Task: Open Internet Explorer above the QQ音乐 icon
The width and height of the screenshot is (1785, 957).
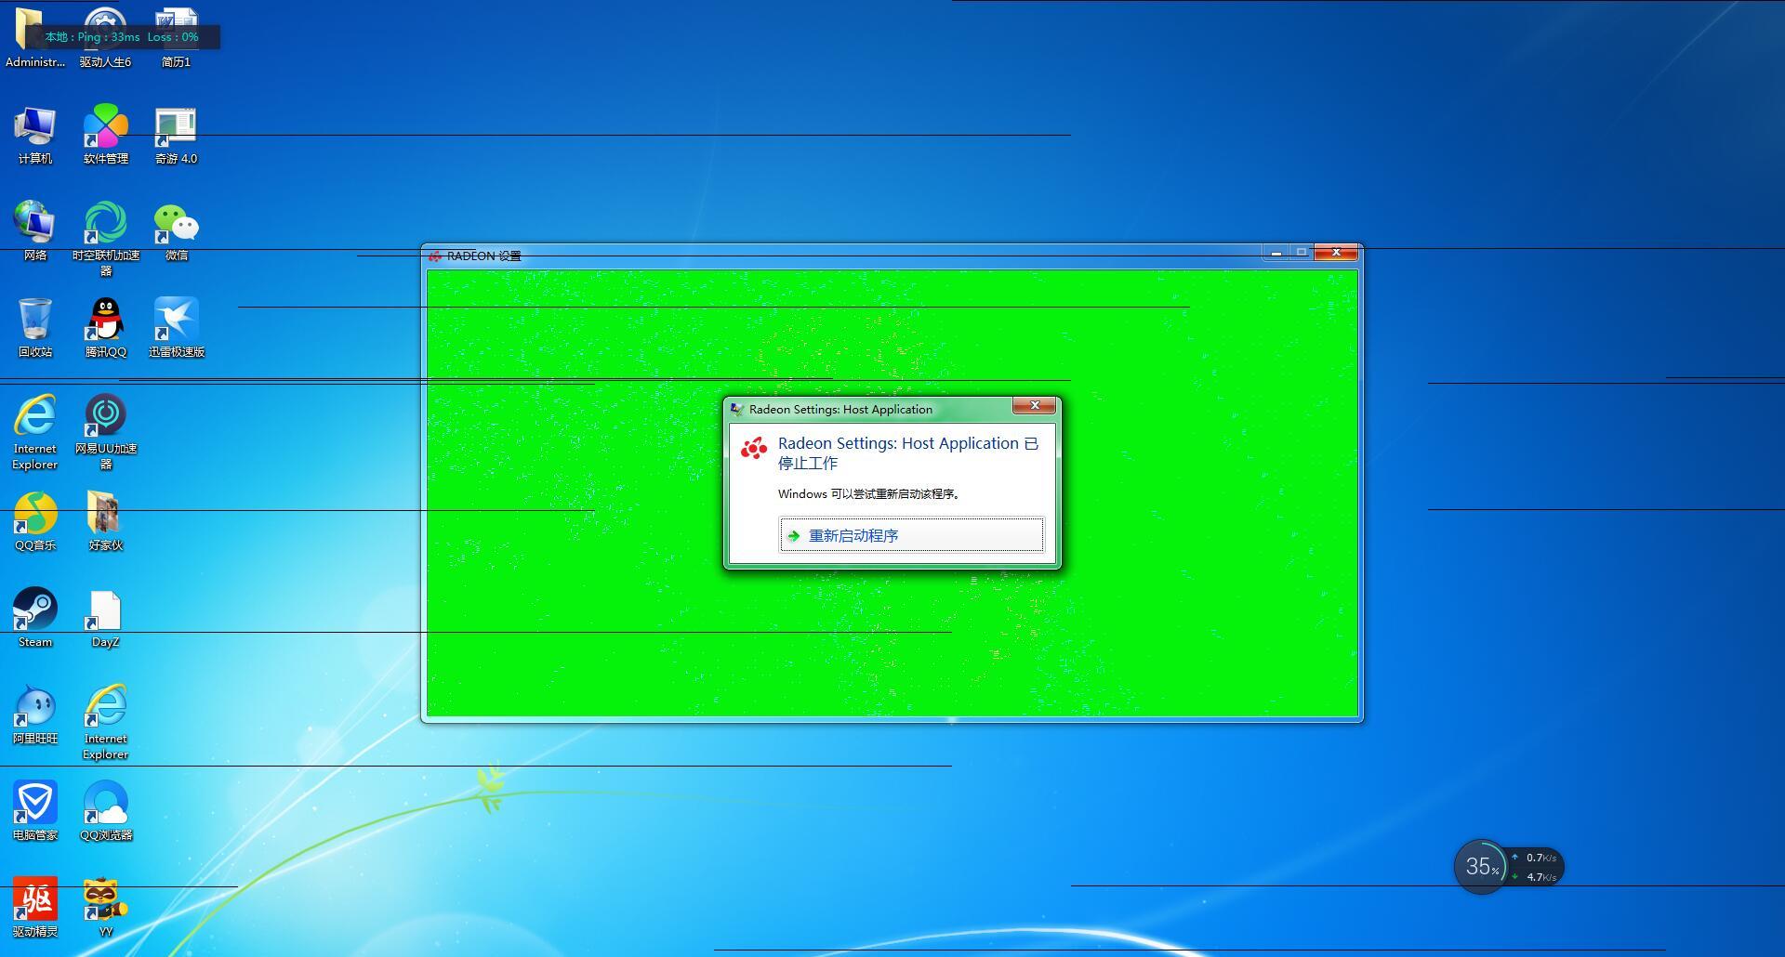Action: click(34, 432)
